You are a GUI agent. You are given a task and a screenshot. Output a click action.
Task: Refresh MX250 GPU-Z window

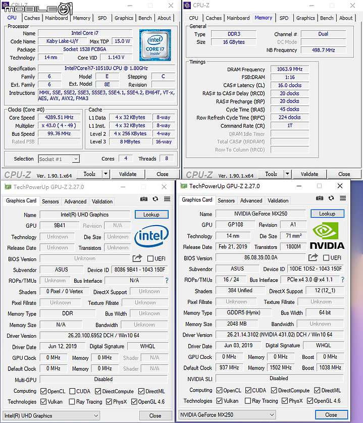click(331, 198)
